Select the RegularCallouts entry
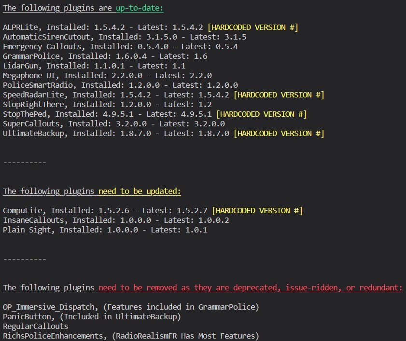This screenshot has height=341, width=406. pos(35,326)
